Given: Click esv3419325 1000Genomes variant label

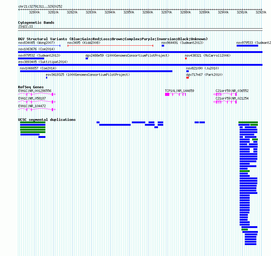Looking at the screenshot, I should coord(88,75).
